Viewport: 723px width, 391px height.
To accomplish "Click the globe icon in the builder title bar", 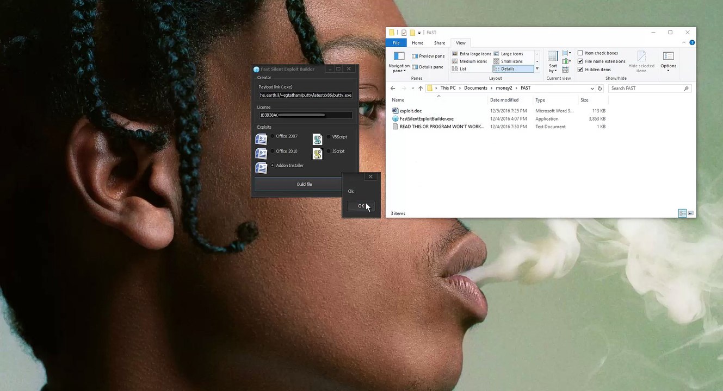I will pyautogui.click(x=256, y=70).
